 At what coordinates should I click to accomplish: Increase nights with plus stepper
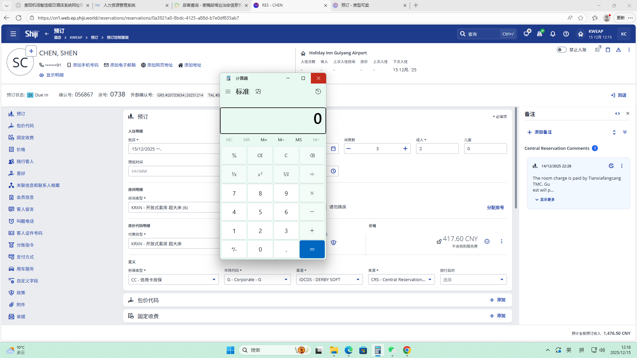click(405, 149)
